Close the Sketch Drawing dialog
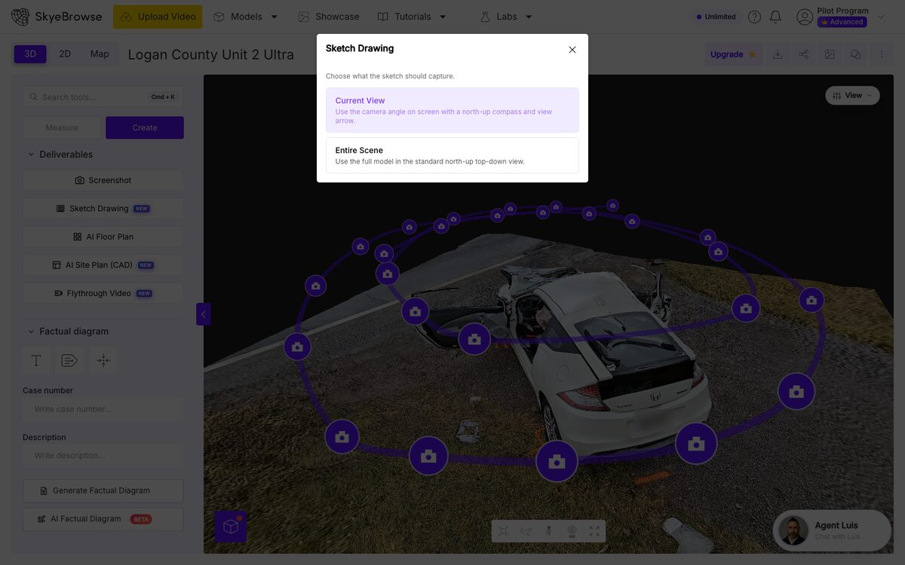 point(572,50)
